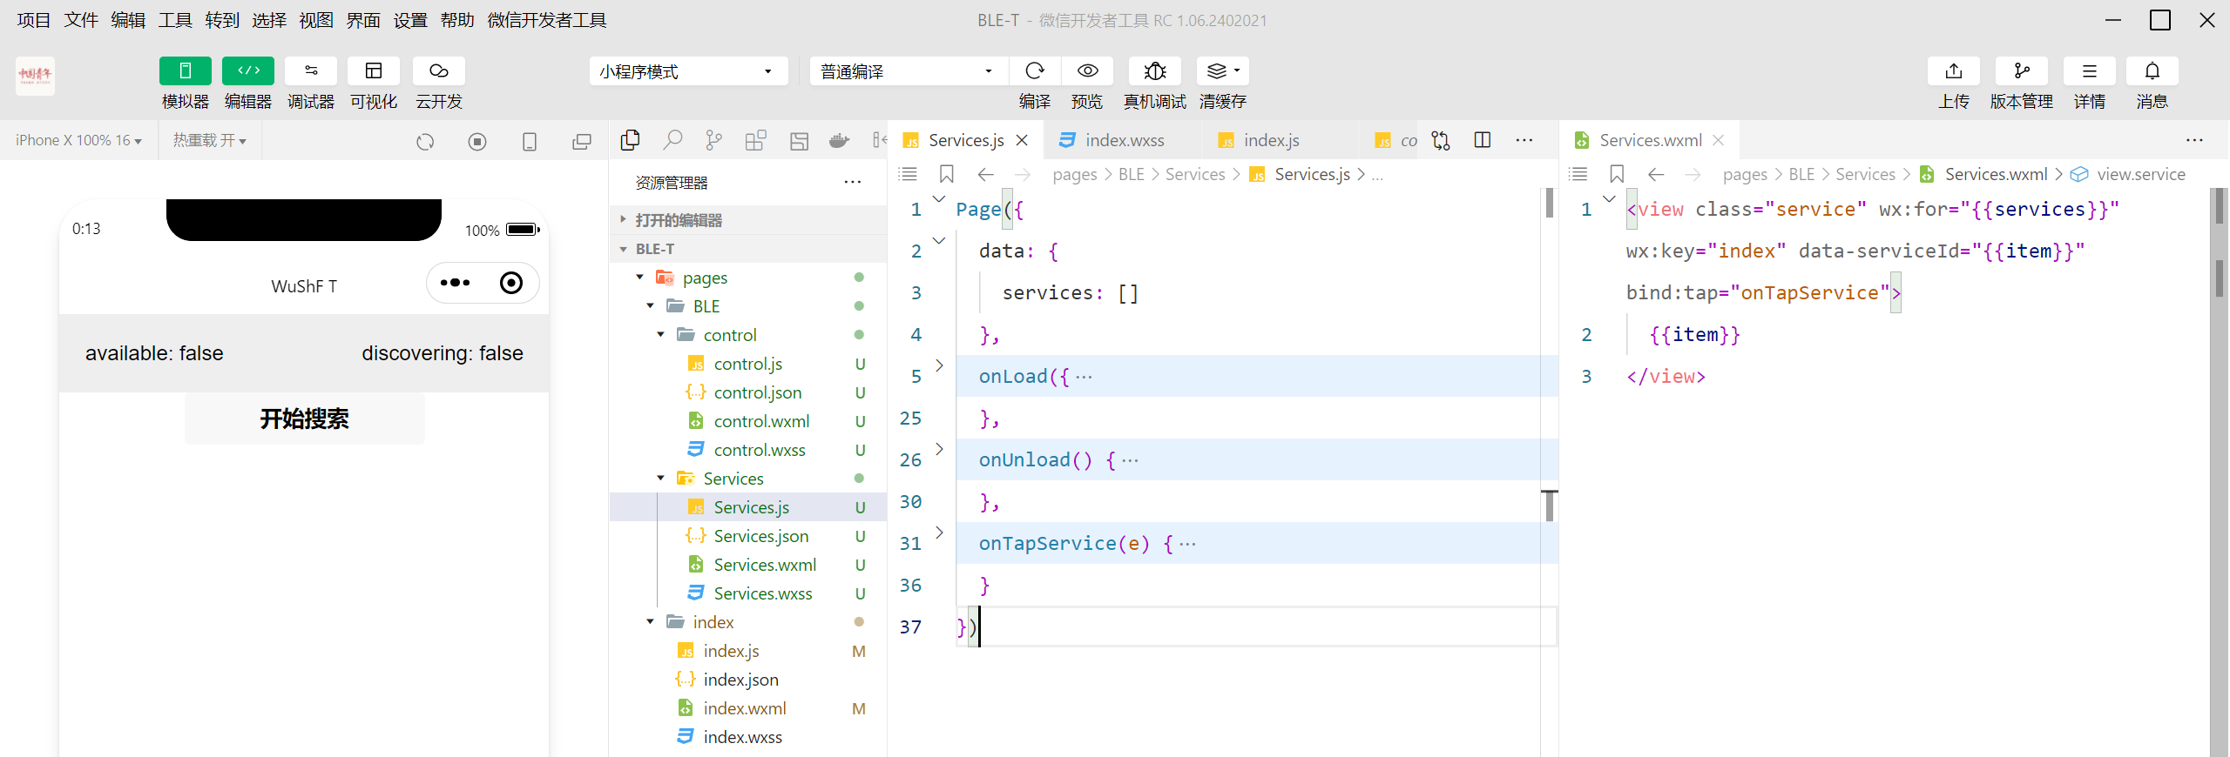Image resolution: width=2230 pixels, height=757 pixels.
Task: Toggle the Editor panel button
Action: [248, 70]
